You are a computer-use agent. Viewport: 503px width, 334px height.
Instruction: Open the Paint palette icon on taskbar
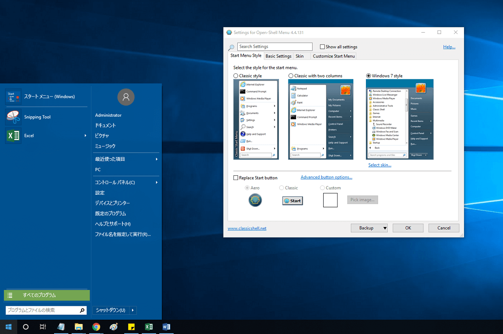click(114, 326)
